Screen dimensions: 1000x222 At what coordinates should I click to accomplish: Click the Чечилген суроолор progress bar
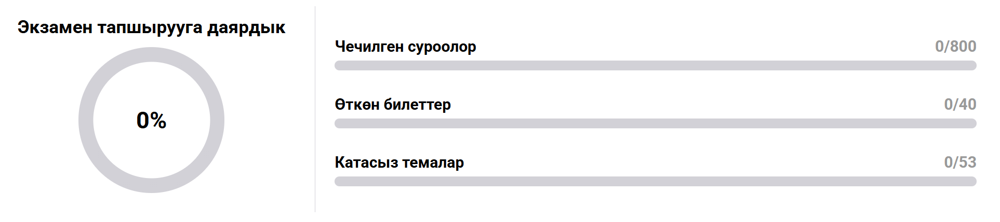[655, 66]
